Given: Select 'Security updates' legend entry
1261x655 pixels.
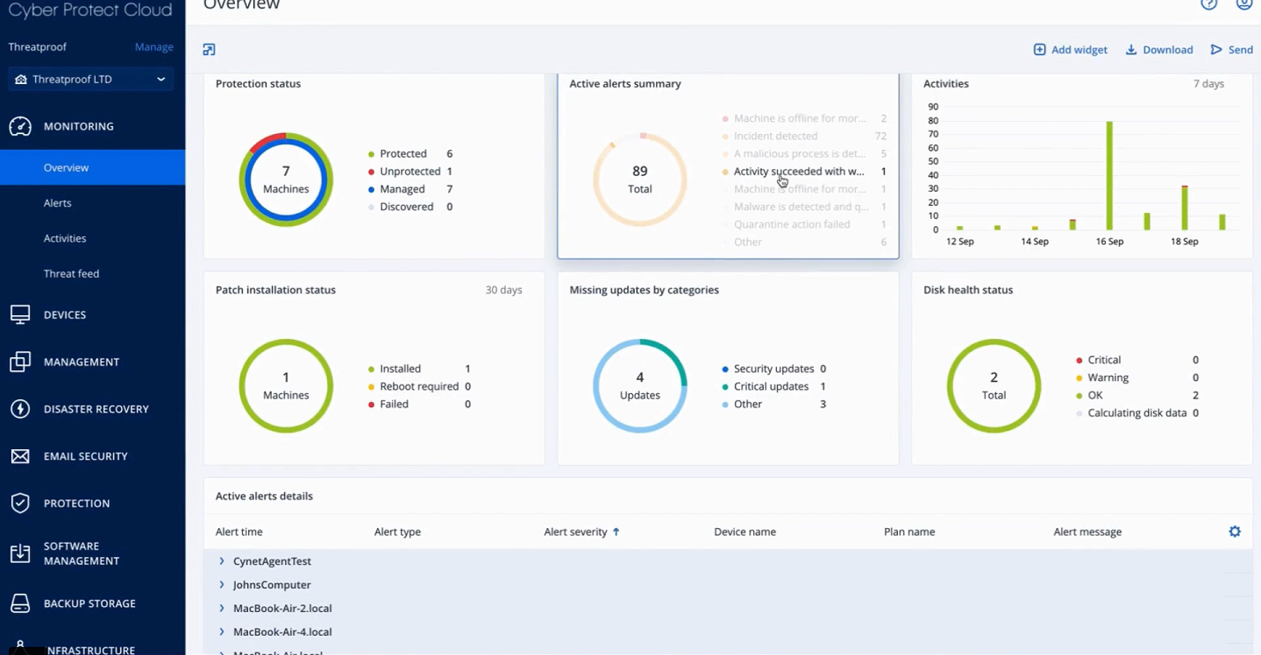Looking at the screenshot, I should tap(773, 370).
